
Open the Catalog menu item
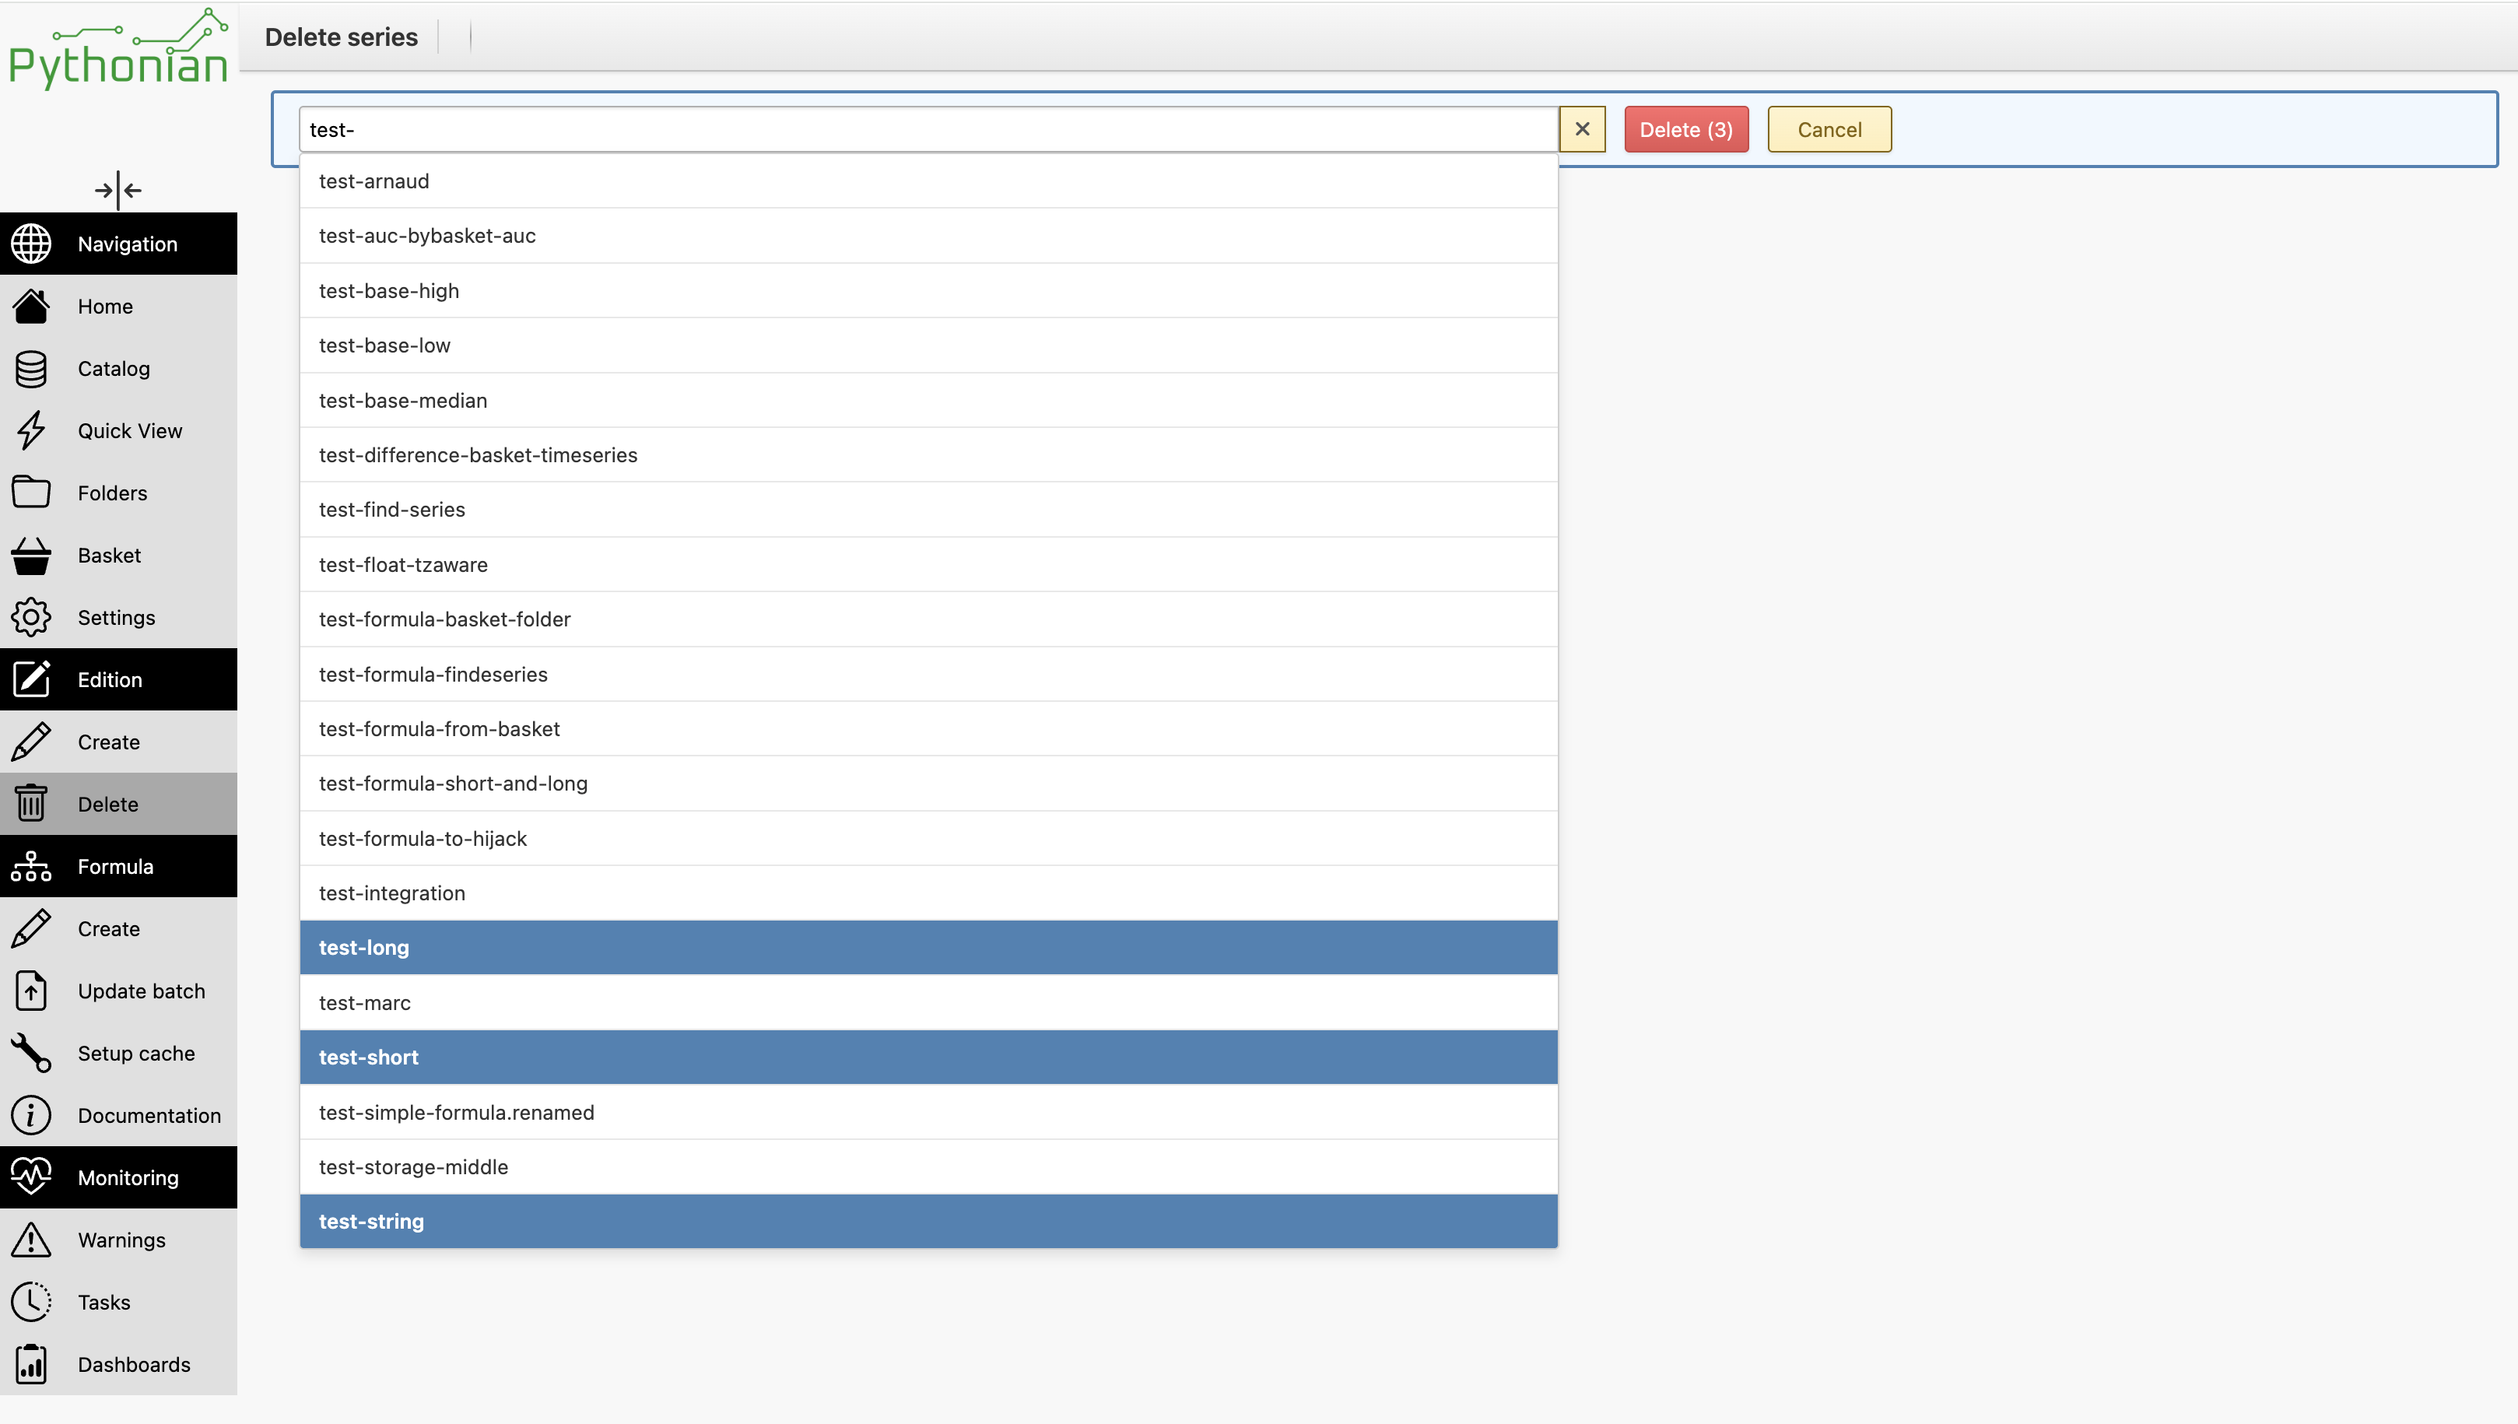(x=118, y=369)
